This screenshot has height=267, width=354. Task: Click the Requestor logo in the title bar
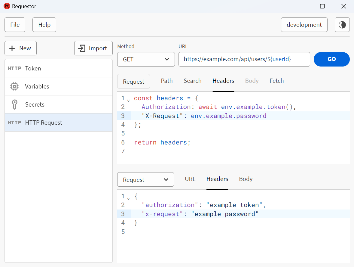coord(6,6)
